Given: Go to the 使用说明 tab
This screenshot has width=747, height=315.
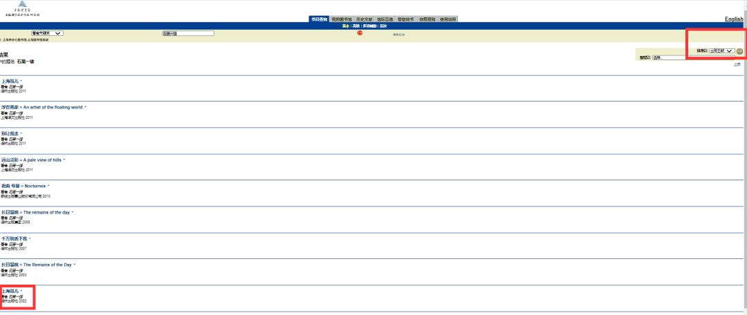Looking at the screenshot, I should click(448, 19).
